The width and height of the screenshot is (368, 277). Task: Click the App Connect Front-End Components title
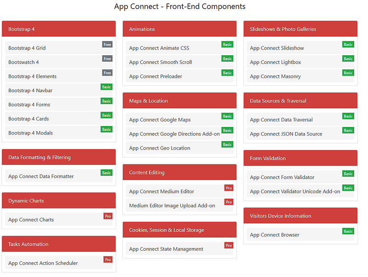(x=180, y=6)
